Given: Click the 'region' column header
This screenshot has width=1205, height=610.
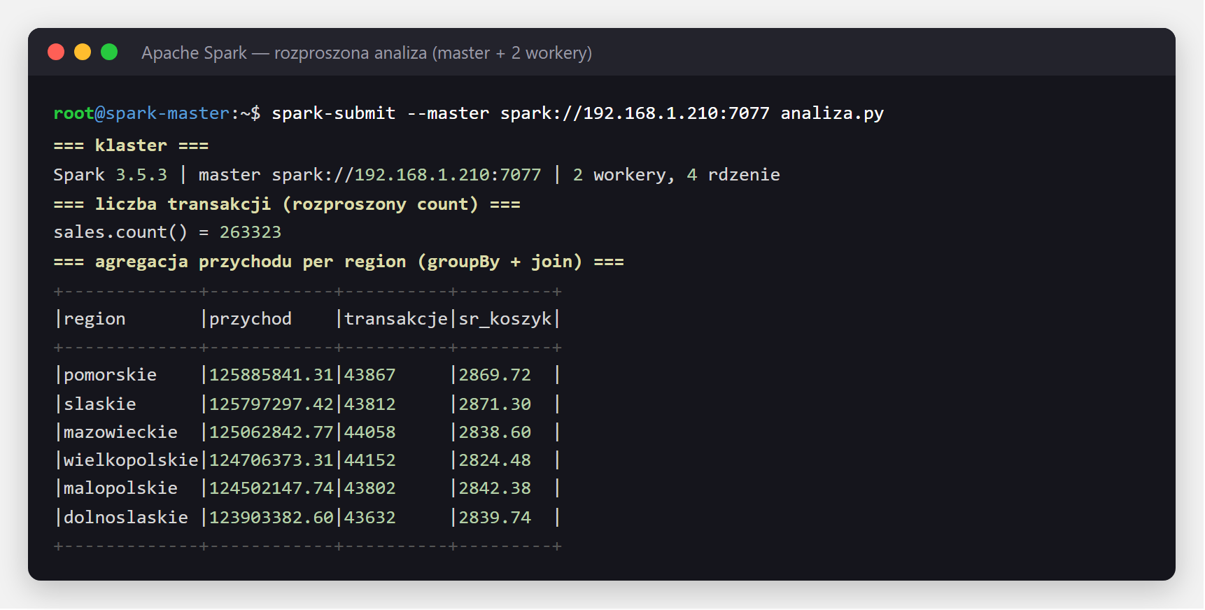Looking at the screenshot, I should click(x=94, y=319).
